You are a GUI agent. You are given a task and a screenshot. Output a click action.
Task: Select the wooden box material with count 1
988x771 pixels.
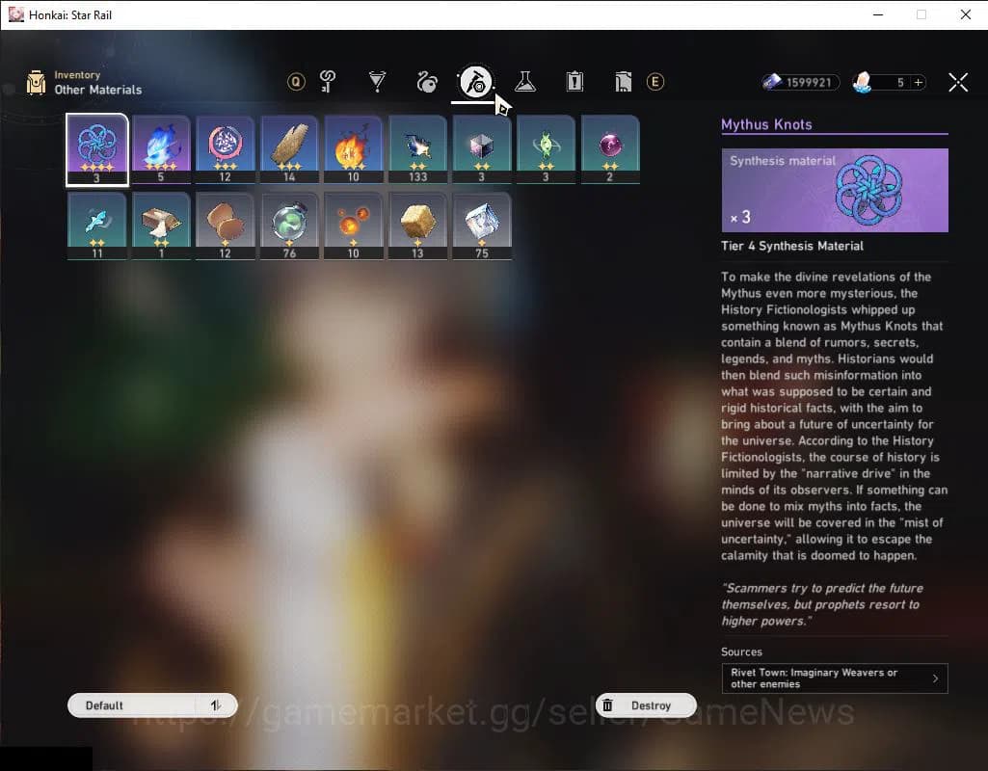pyautogui.click(x=161, y=226)
